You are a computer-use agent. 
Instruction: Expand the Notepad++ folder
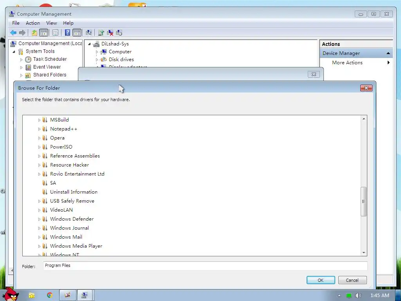(x=39, y=129)
